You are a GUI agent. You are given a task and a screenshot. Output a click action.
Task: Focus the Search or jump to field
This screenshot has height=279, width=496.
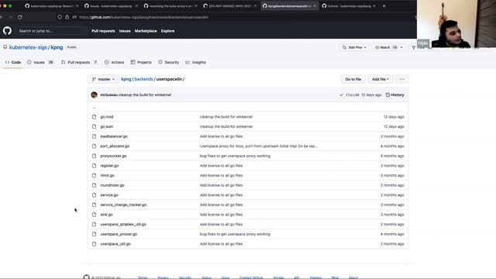pos(51,31)
